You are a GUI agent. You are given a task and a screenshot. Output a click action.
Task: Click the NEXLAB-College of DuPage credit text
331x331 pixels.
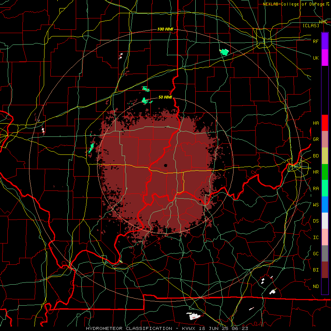[296, 4]
